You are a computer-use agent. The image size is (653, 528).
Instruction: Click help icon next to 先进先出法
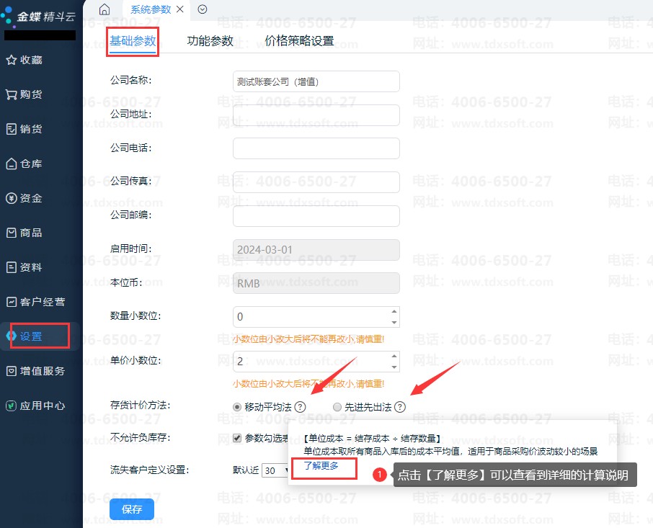[x=400, y=407]
